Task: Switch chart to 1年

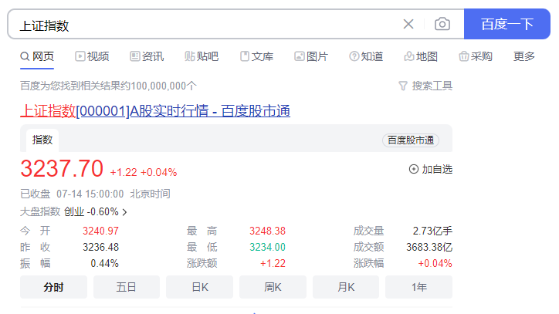Action: tap(419, 287)
